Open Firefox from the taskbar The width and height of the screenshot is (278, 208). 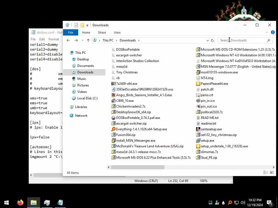tap(20, 203)
